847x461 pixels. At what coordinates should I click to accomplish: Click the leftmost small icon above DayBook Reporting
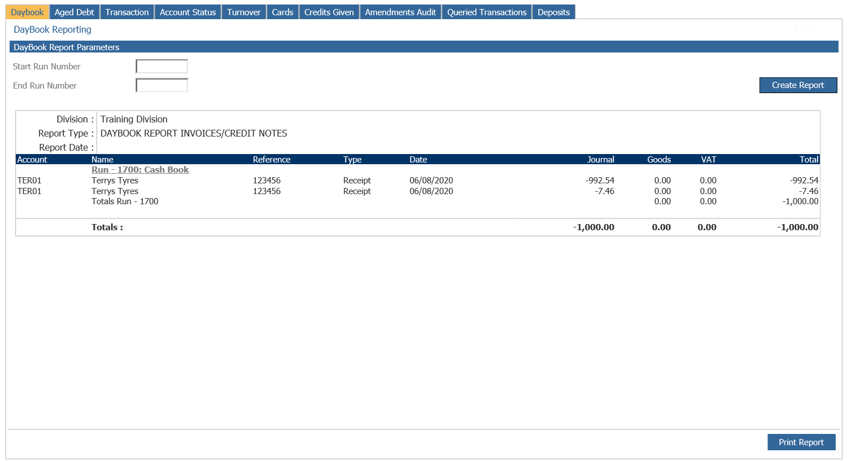[795, 25]
